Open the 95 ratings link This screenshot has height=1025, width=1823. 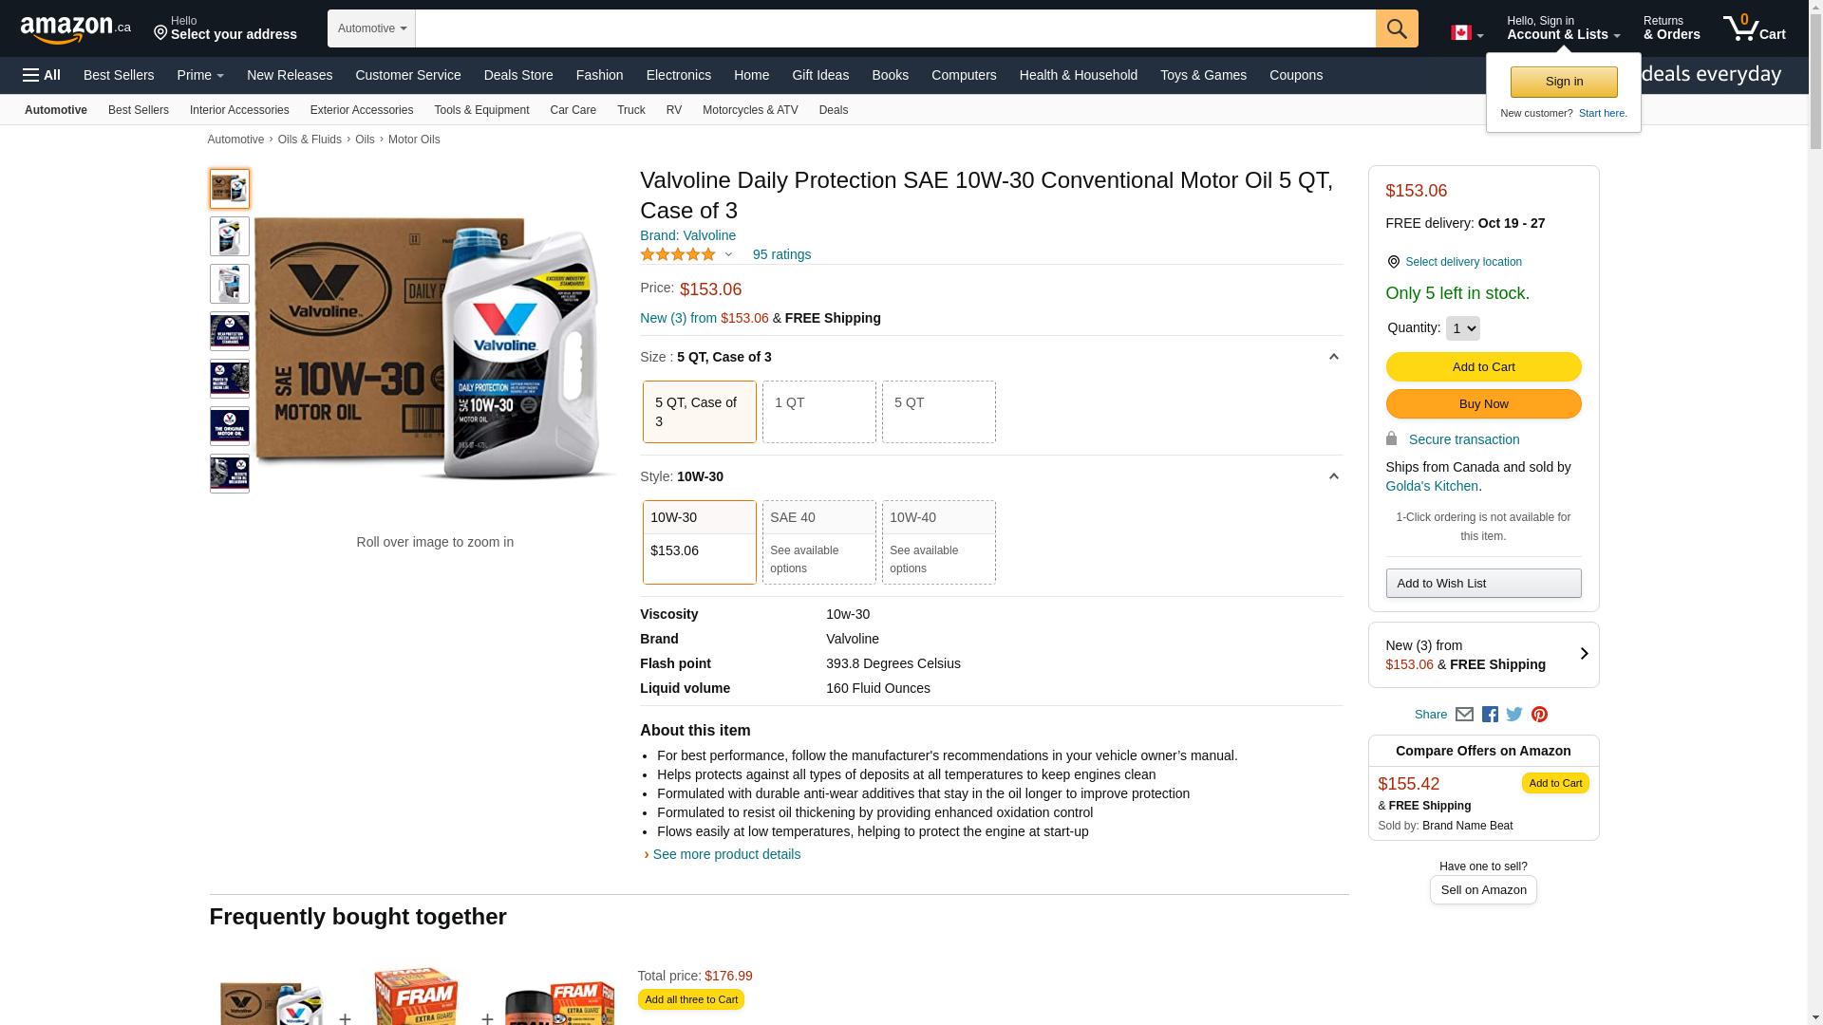[781, 254]
